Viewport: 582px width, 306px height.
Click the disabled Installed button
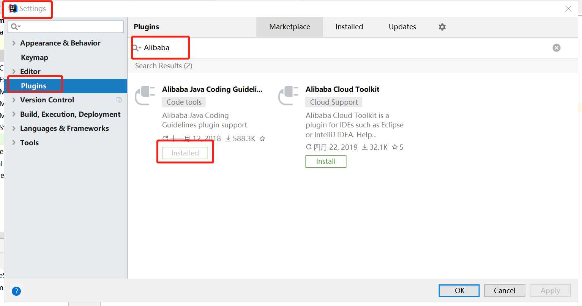coord(185,153)
